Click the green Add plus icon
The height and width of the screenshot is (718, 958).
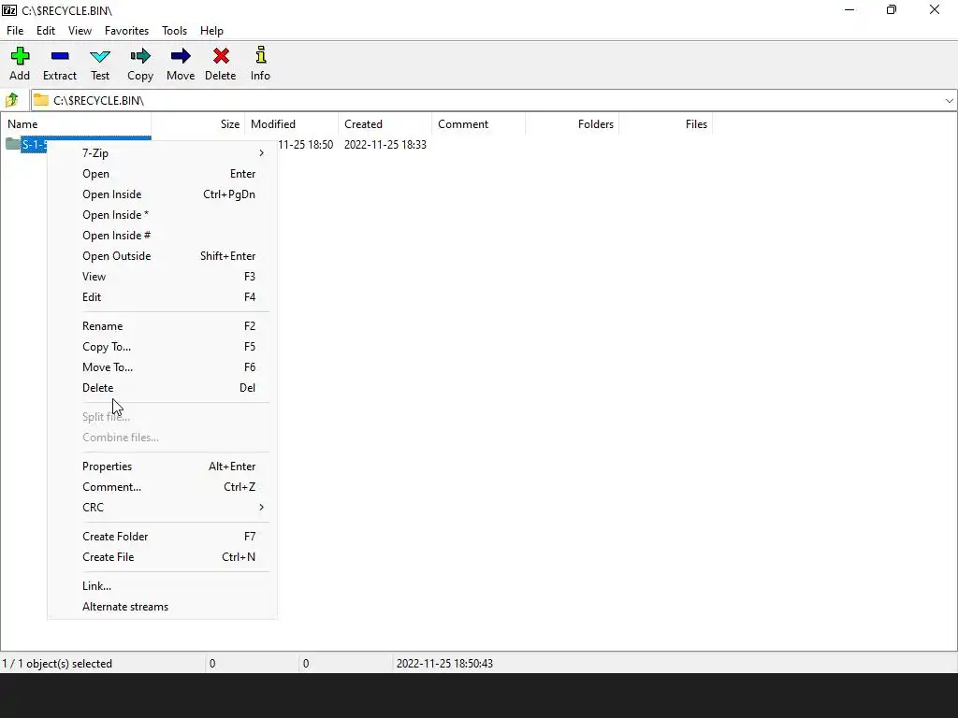[x=20, y=56]
